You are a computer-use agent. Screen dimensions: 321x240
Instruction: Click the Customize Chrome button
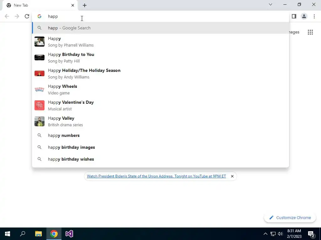(x=290, y=217)
